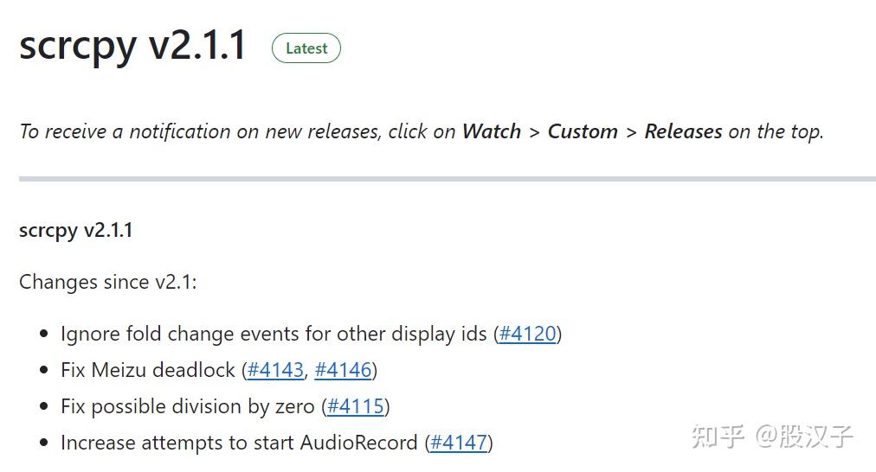Click the "Fix possible division by zero" text

(188, 406)
